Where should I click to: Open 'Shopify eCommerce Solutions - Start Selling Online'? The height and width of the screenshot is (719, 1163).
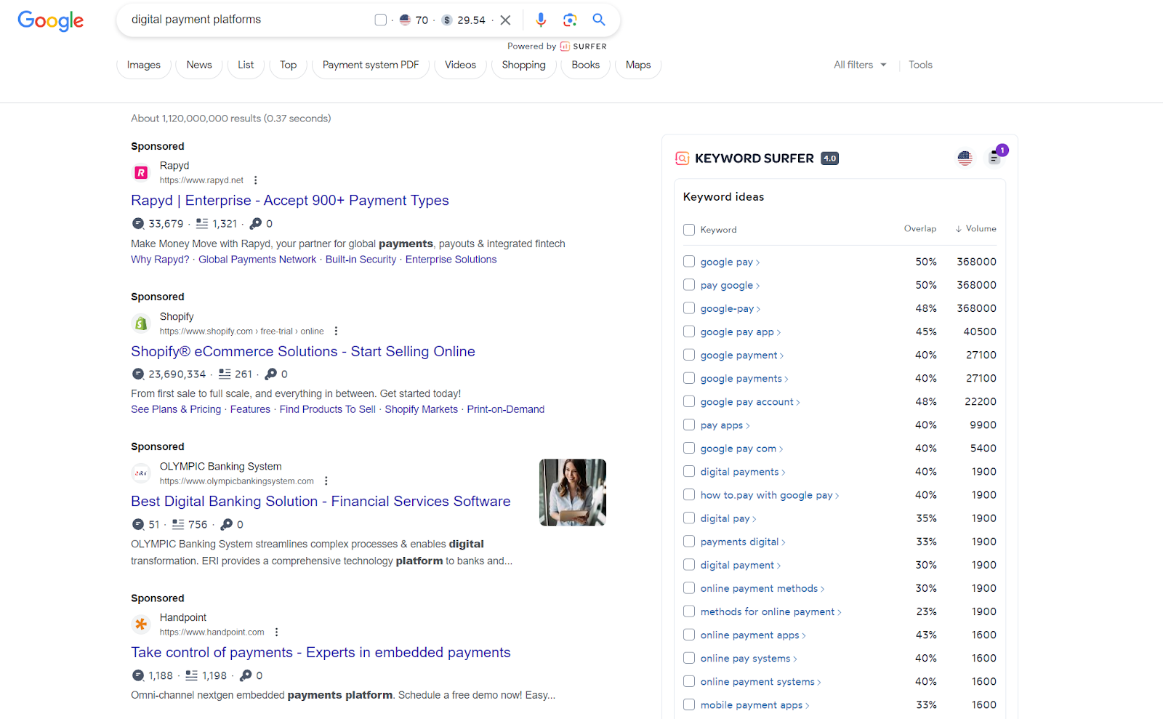tap(303, 352)
